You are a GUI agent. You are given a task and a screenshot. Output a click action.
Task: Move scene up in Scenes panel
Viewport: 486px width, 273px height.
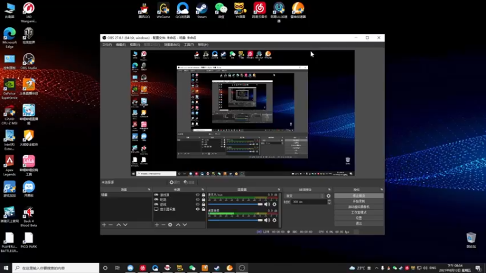(x=118, y=224)
